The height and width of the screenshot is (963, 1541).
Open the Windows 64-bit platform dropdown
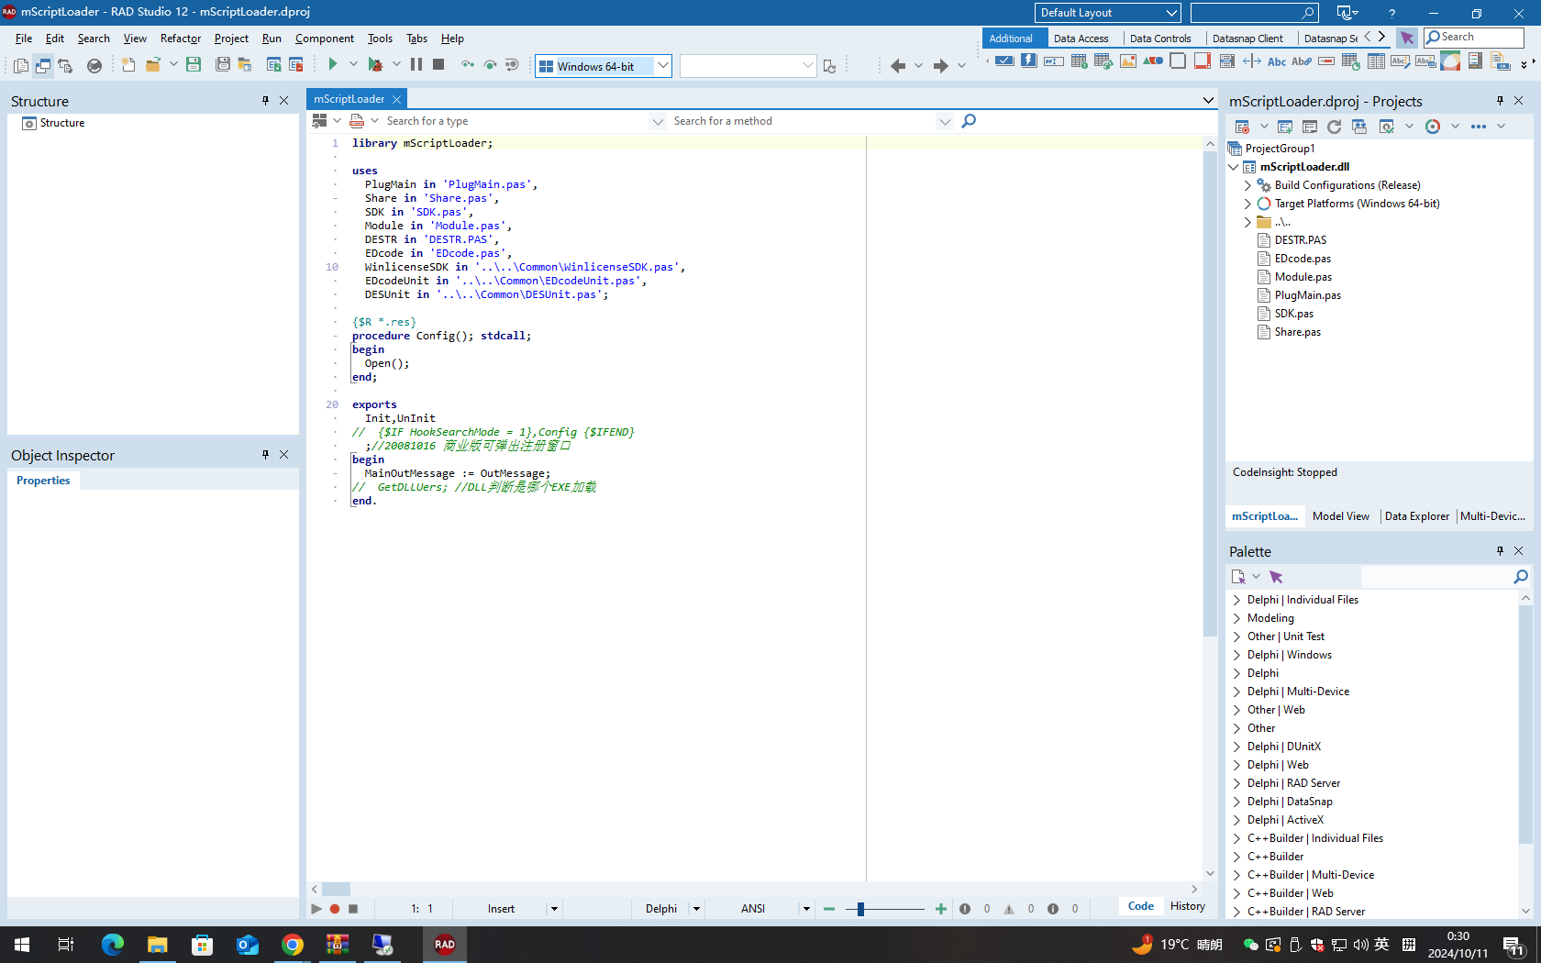(662, 66)
